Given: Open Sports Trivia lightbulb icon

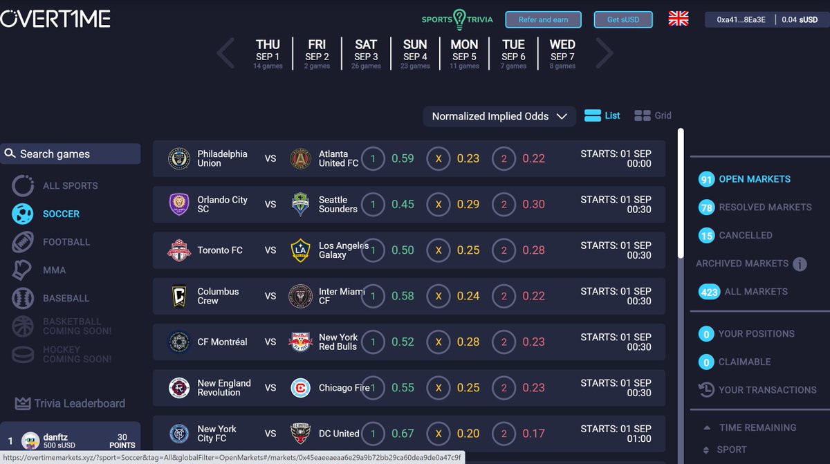Looking at the screenshot, I should pos(459,19).
